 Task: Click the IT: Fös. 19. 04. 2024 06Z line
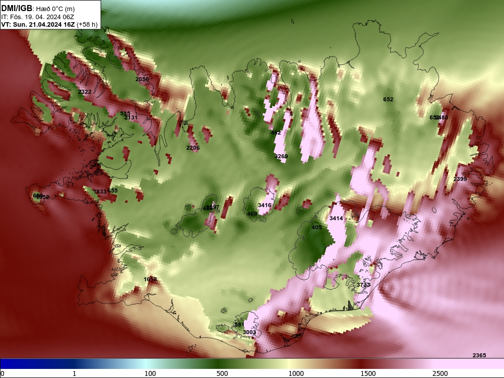(x=38, y=17)
